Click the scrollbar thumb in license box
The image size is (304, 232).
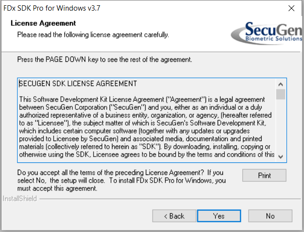280,94
